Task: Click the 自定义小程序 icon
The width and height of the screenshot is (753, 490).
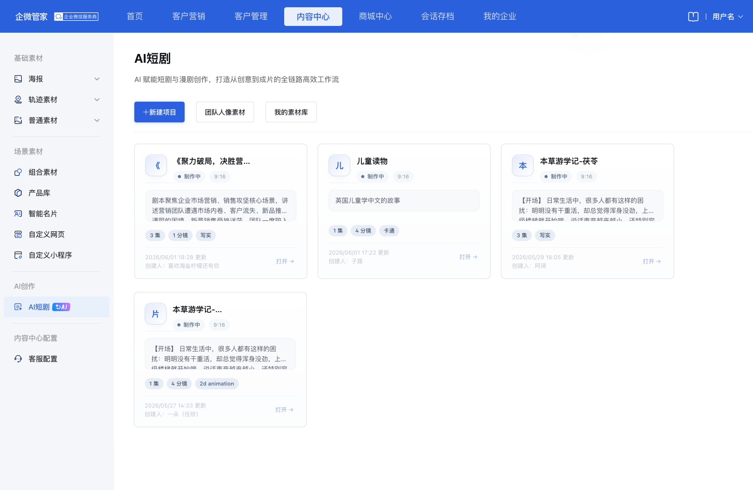Action: coord(18,255)
